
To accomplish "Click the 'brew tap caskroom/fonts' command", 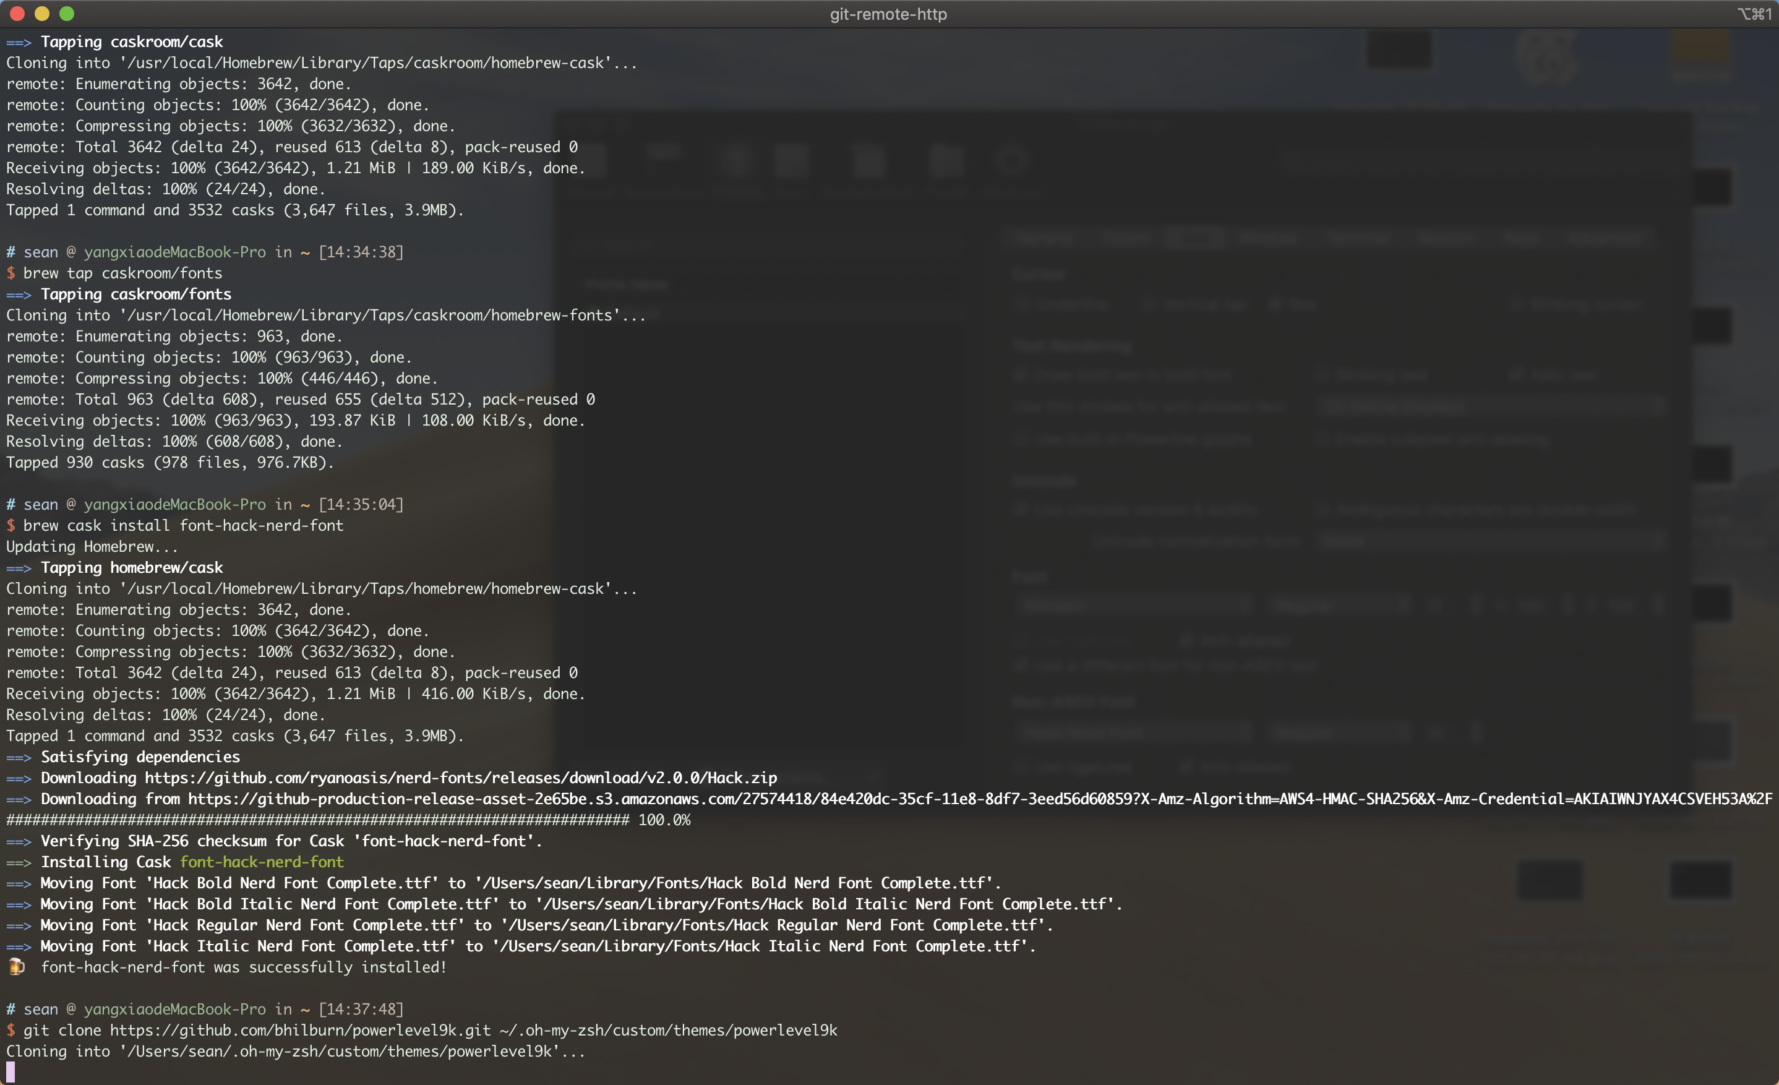I will pyautogui.click(x=122, y=273).
